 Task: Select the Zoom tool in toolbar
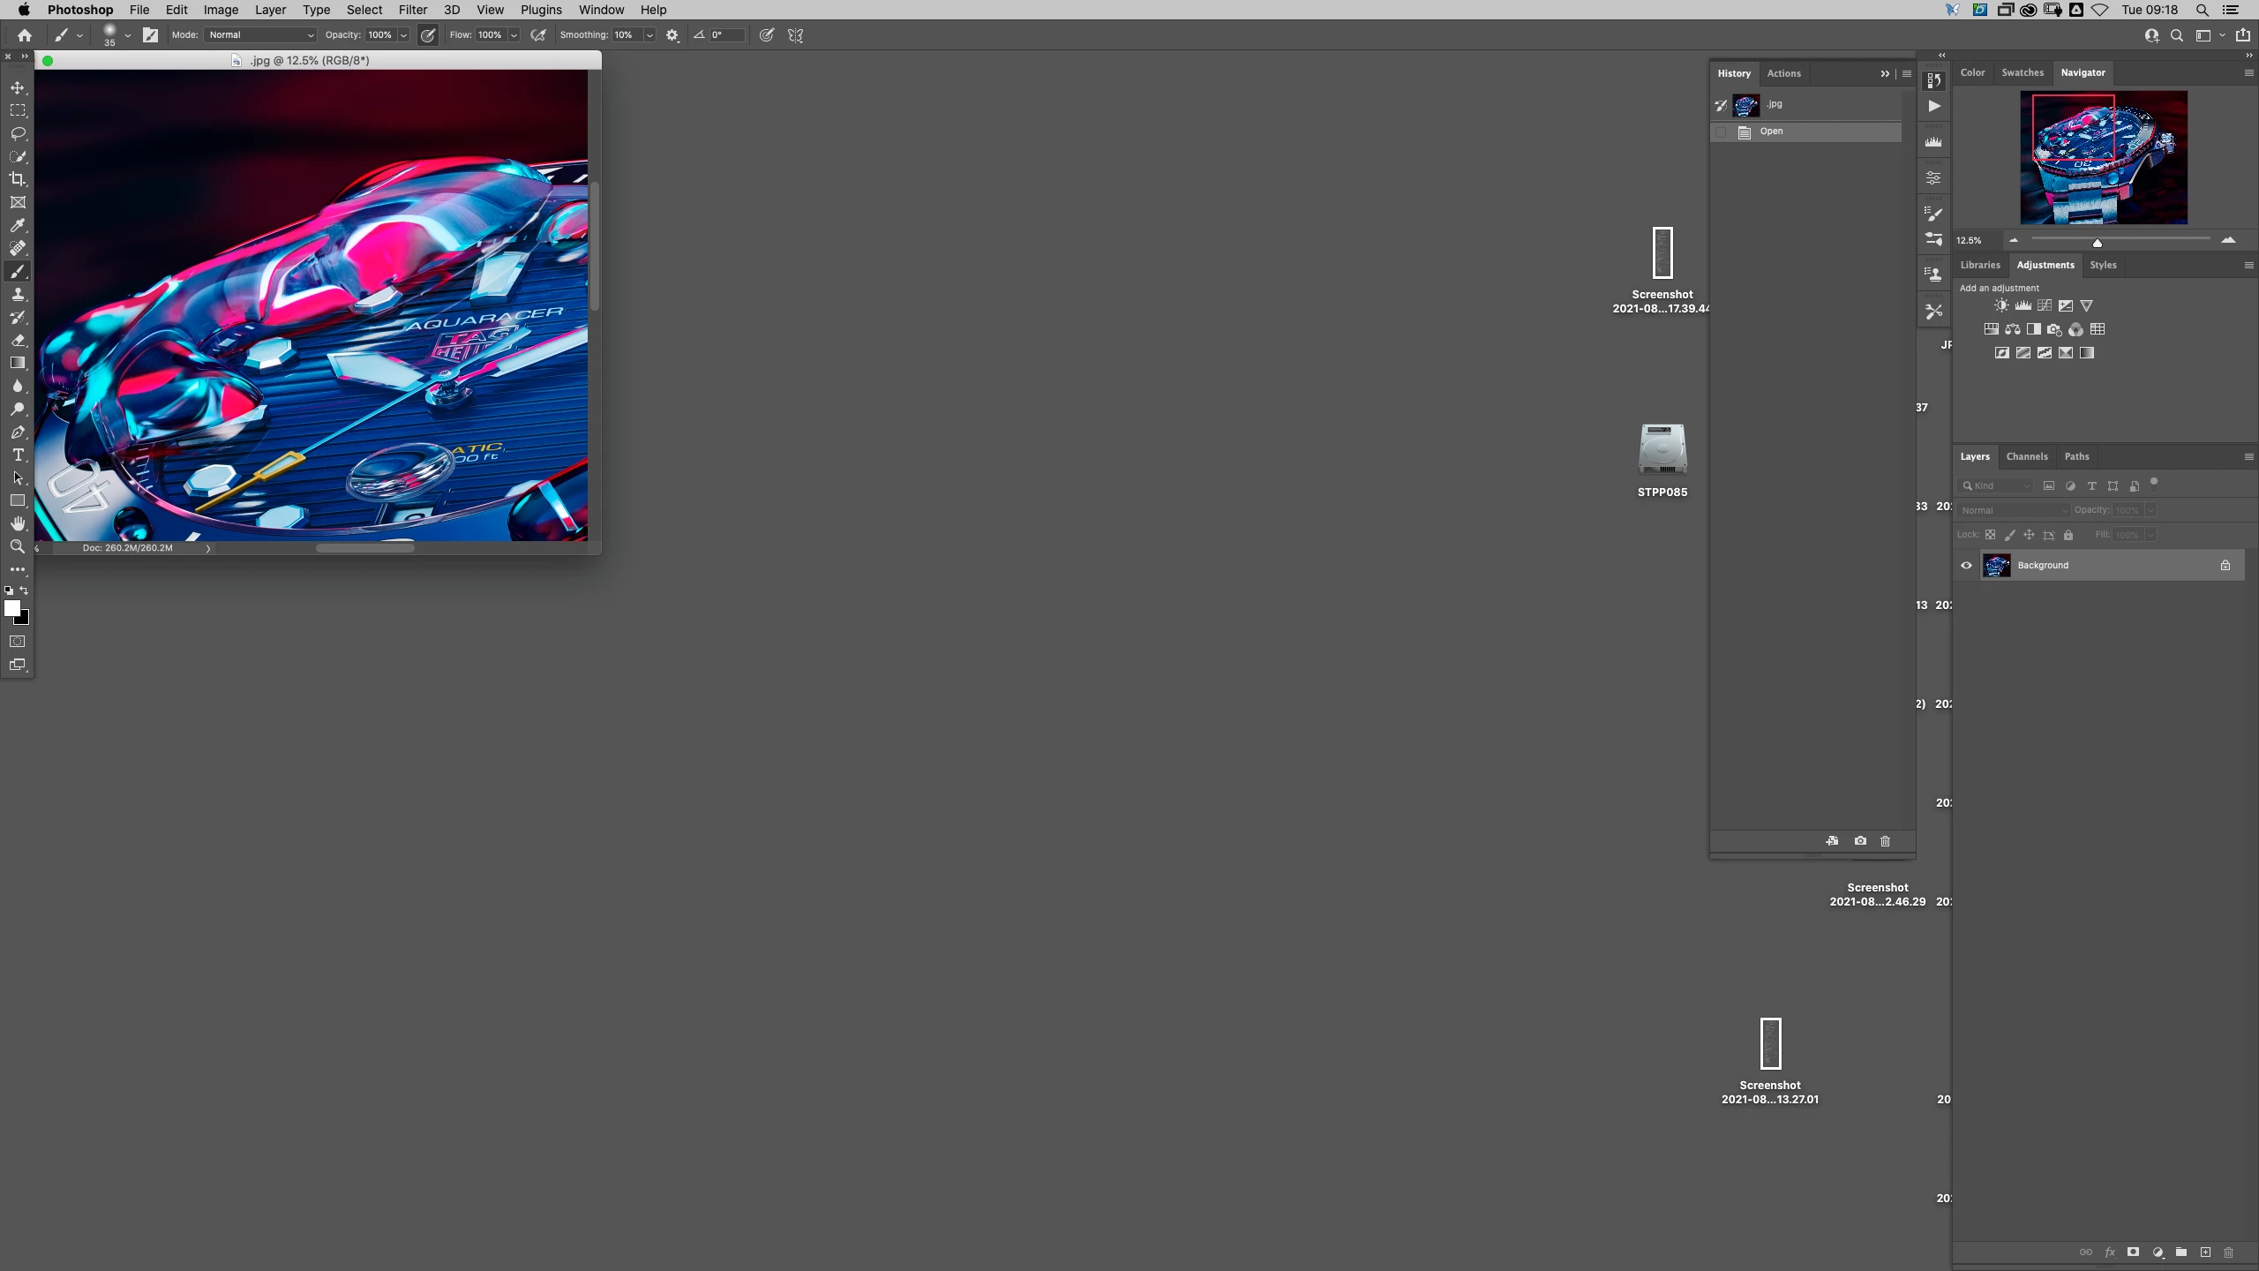18,546
